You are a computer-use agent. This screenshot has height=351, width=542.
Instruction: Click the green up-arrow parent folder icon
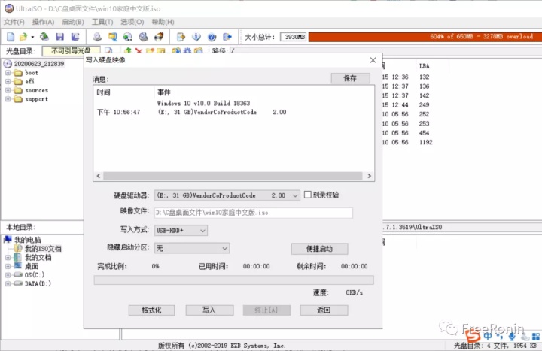point(128,50)
